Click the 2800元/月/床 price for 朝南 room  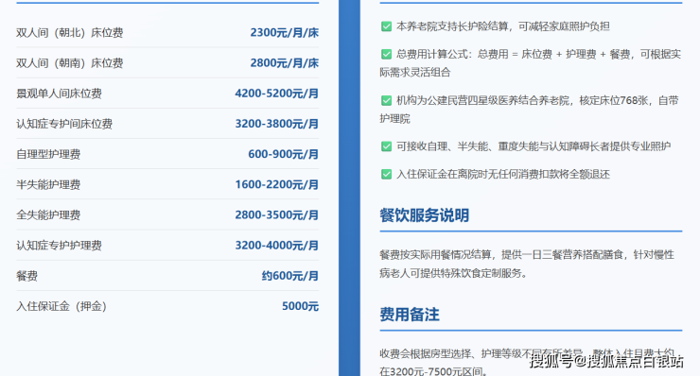(x=285, y=63)
